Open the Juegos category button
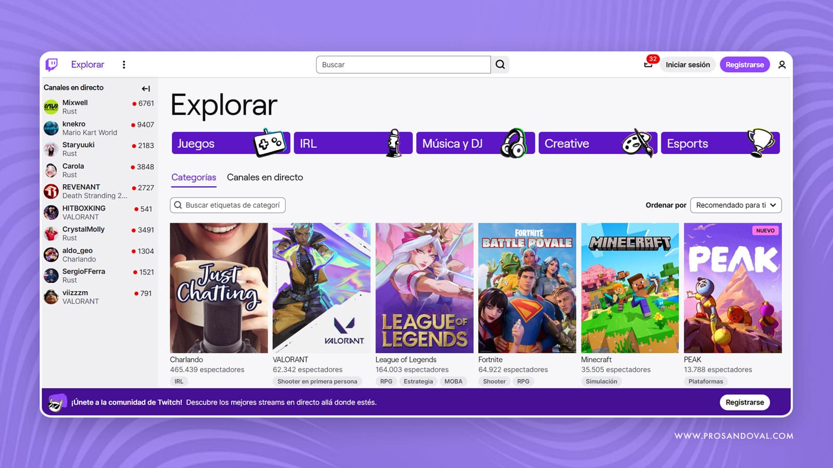The image size is (833, 468). point(231,143)
